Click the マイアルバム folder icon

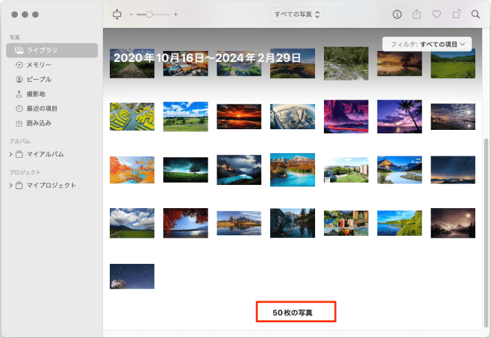[x=19, y=154]
